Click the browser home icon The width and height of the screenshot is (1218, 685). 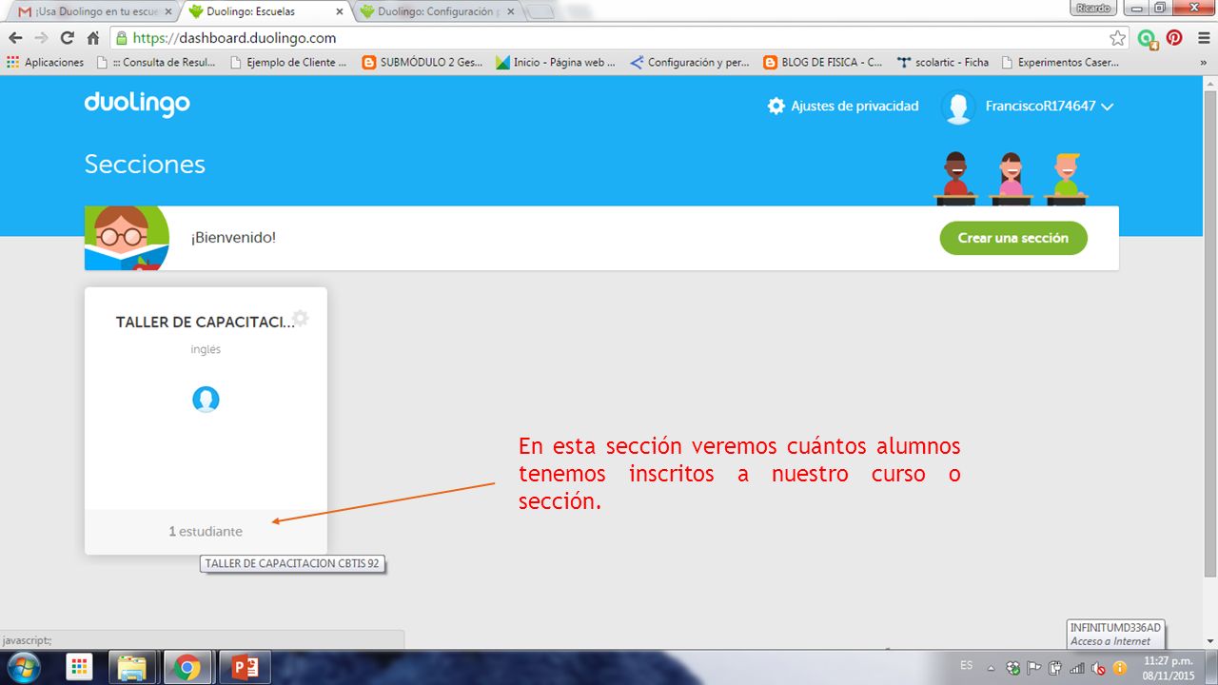pyautogui.click(x=92, y=38)
